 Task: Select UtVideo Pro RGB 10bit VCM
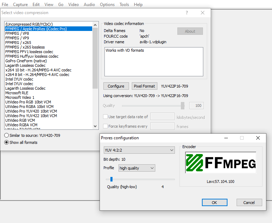click(49, 102)
